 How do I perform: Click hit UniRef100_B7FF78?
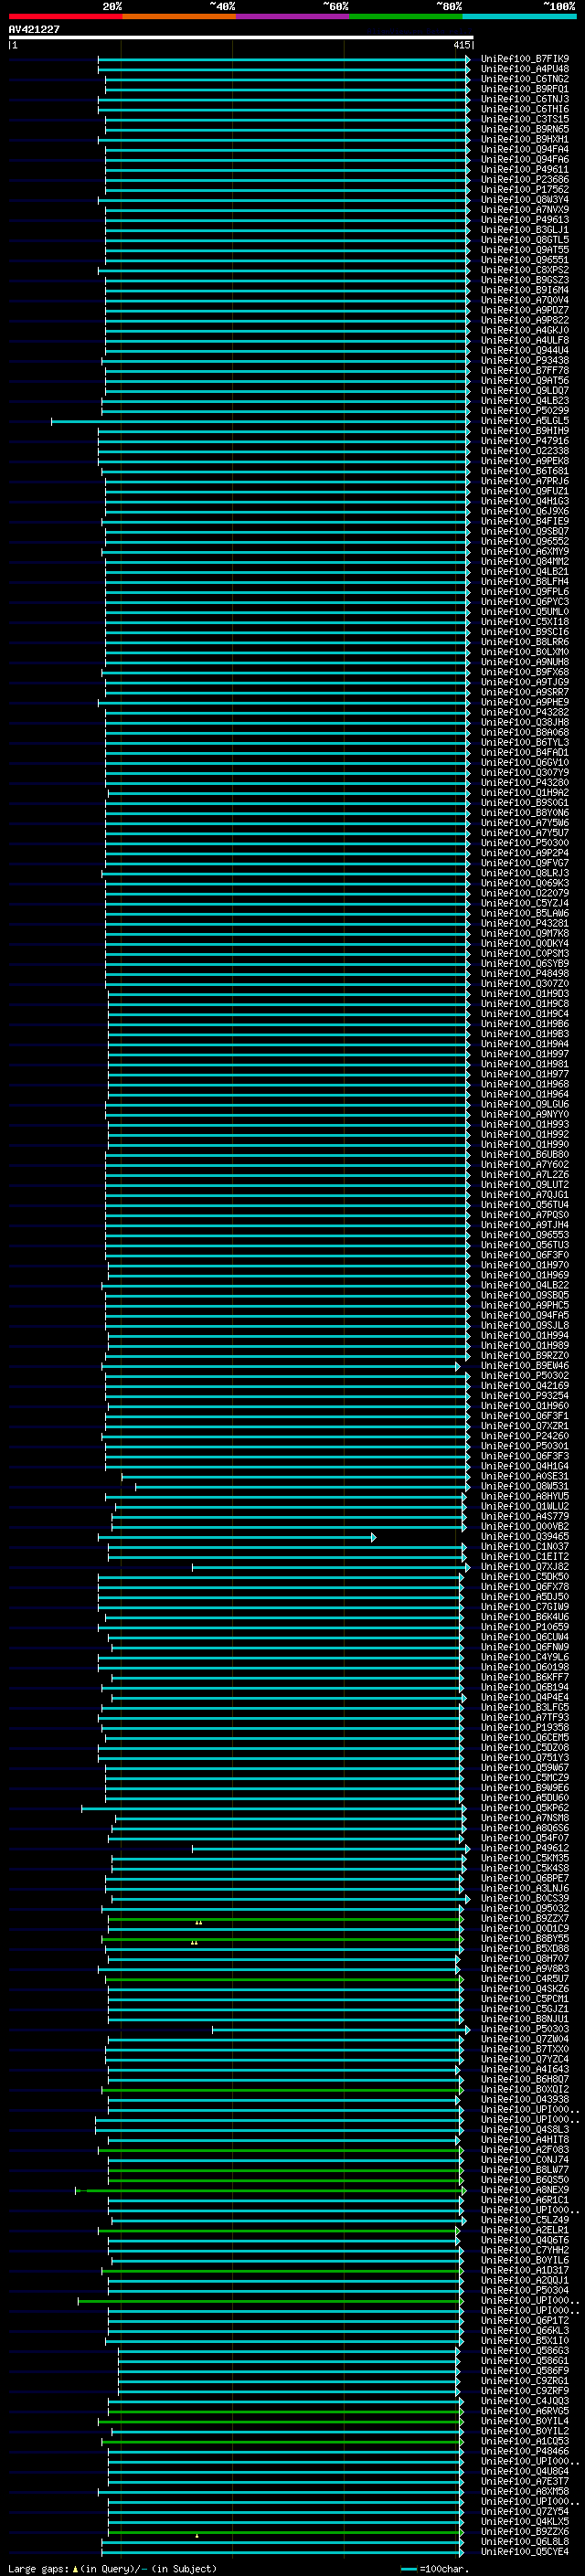click(525, 371)
